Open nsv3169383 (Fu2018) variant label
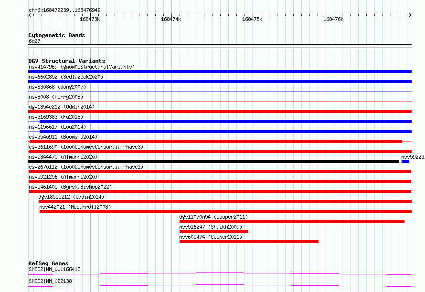The image size is (425, 292). click(x=56, y=117)
